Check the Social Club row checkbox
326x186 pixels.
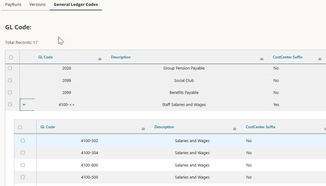click(10, 80)
